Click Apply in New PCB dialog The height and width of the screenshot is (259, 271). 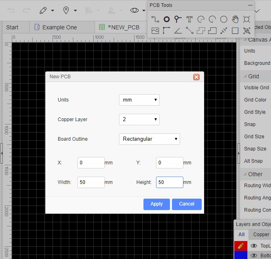click(x=156, y=204)
